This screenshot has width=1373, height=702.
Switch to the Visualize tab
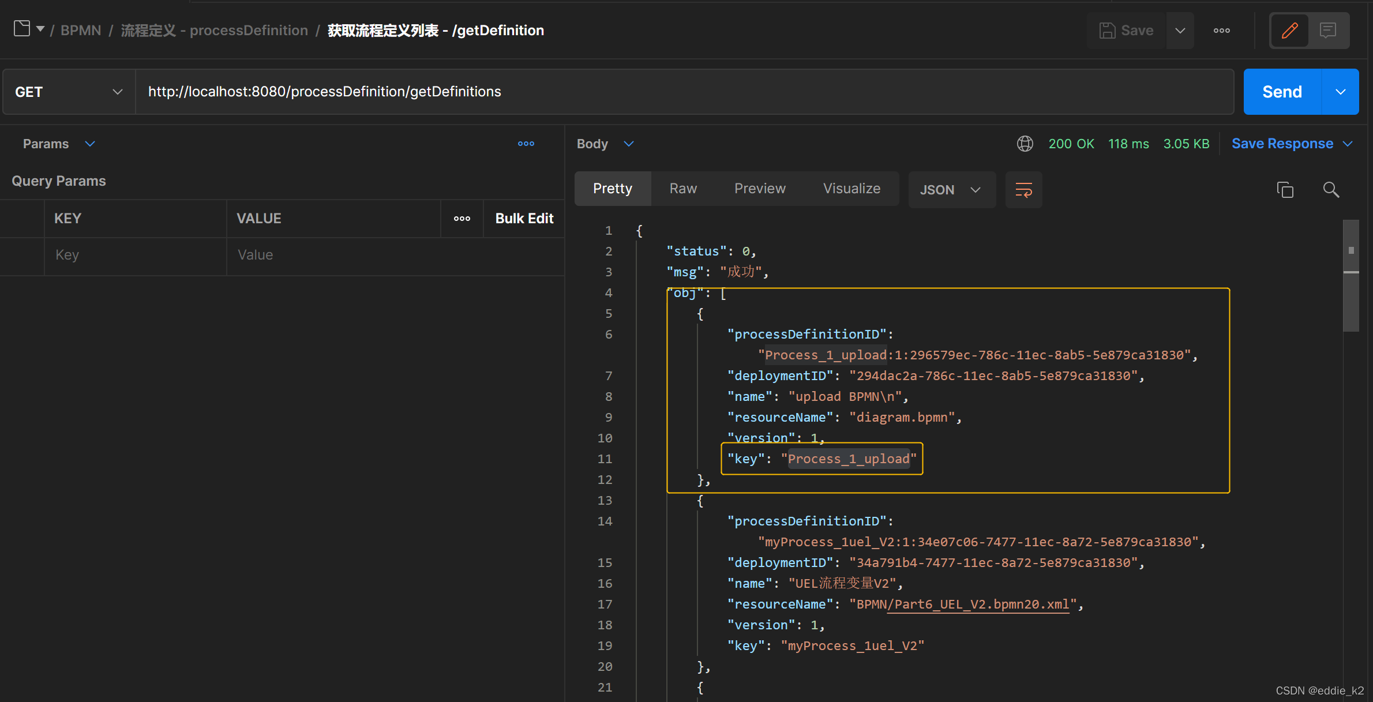pyautogui.click(x=851, y=189)
